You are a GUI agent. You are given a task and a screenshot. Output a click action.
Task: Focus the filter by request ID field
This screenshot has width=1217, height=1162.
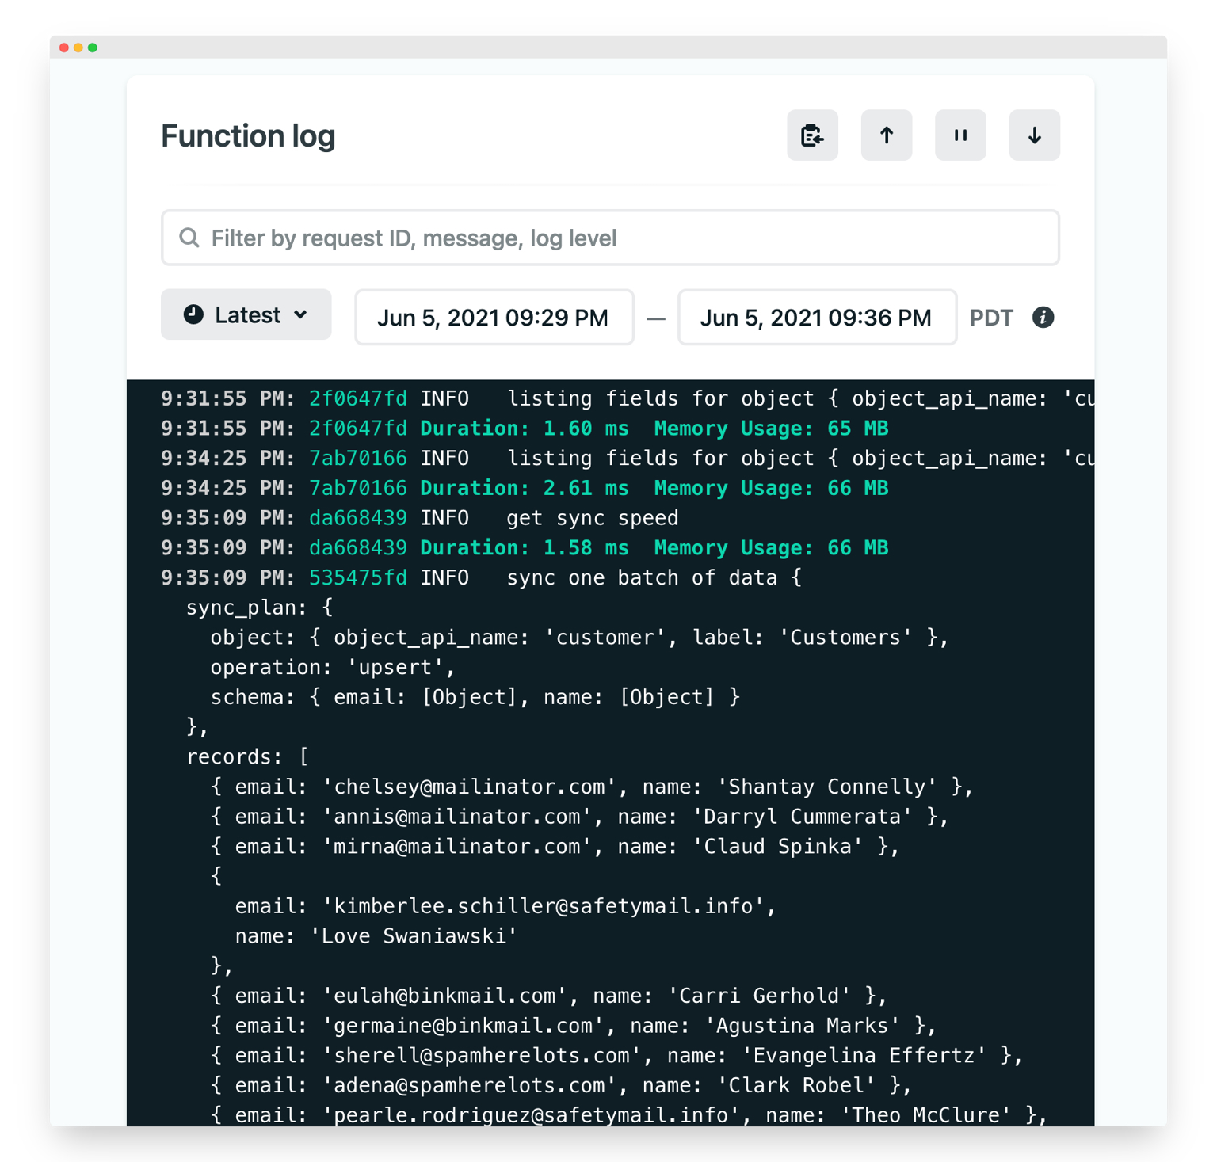[610, 238]
